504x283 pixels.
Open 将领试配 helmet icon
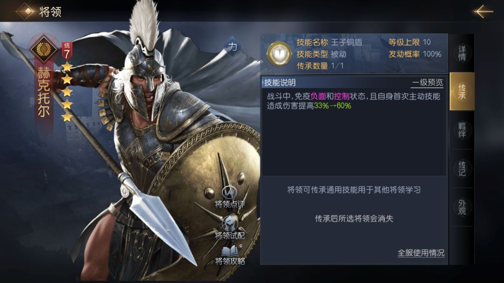click(x=230, y=227)
